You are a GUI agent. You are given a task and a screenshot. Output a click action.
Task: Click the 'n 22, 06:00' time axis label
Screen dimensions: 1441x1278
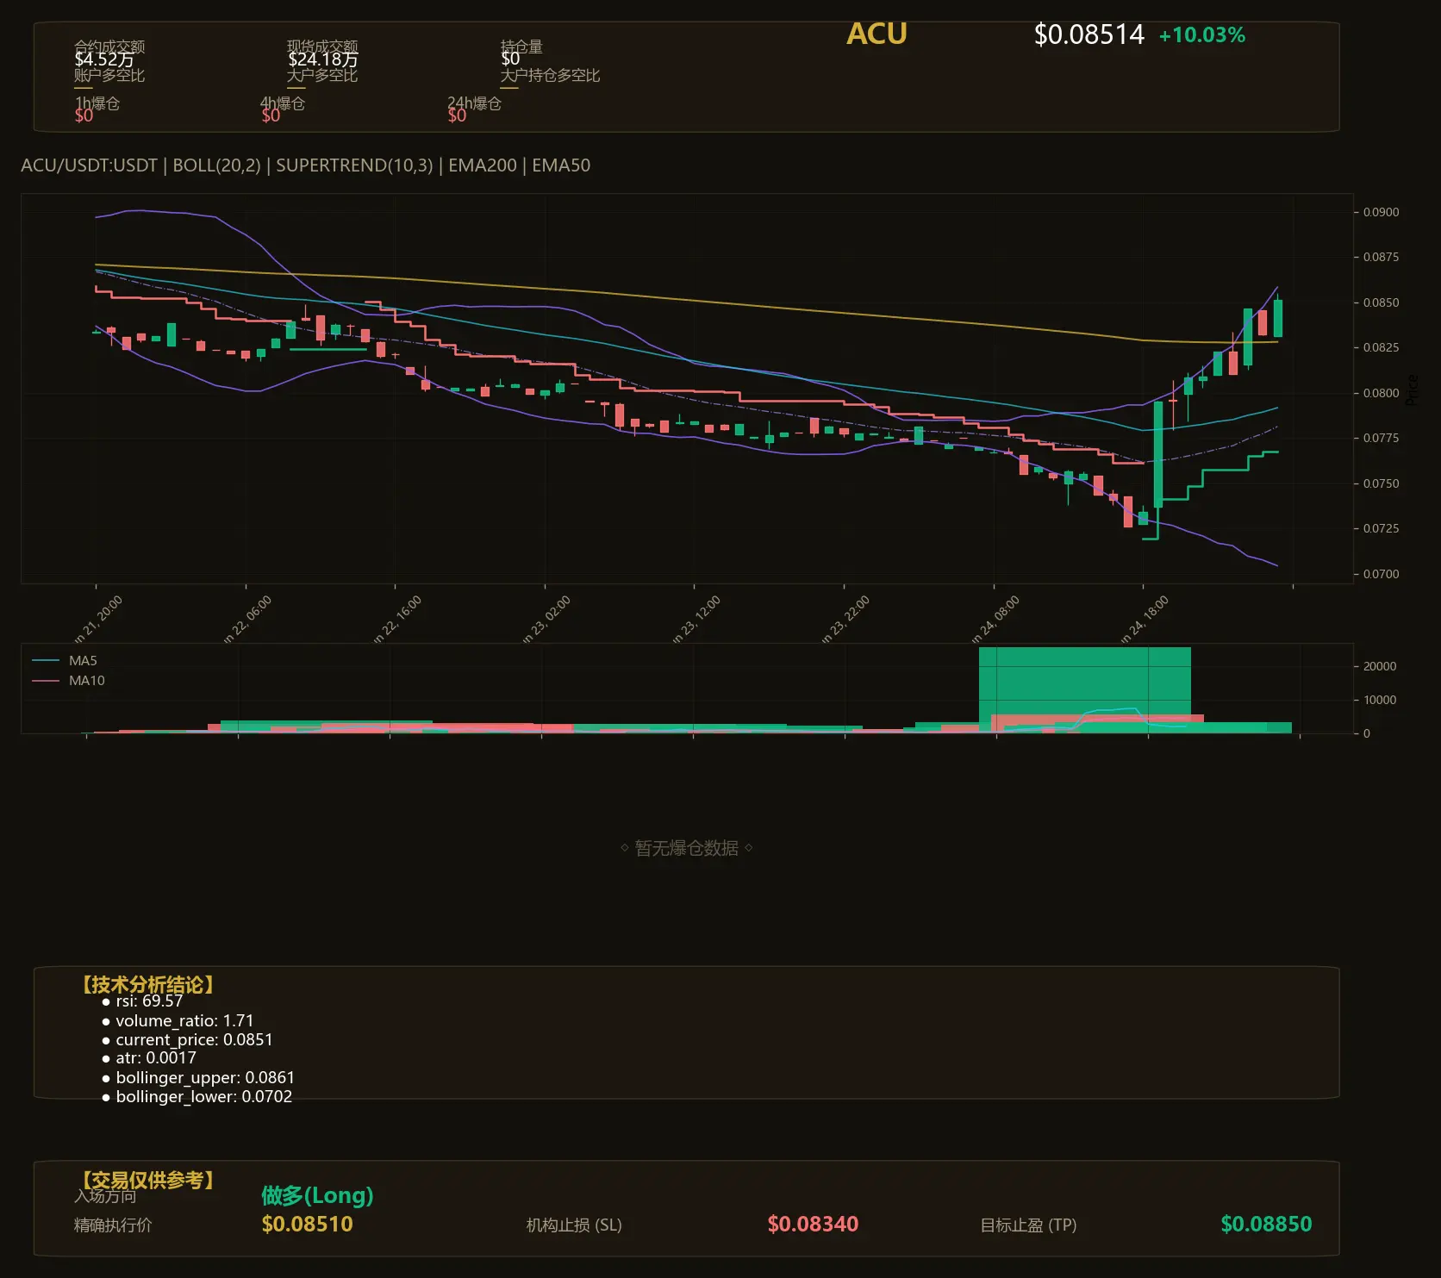click(247, 619)
